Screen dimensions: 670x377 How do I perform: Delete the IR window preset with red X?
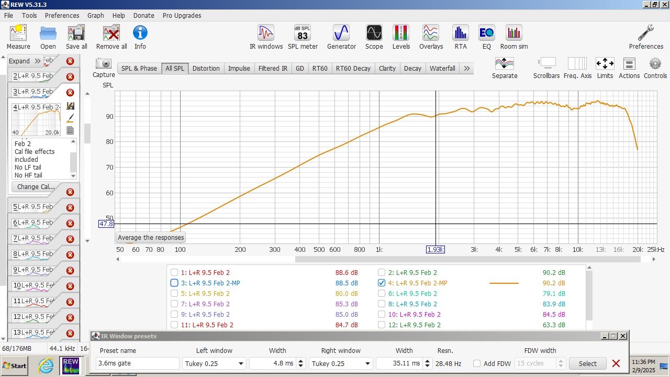(x=616, y=363)
